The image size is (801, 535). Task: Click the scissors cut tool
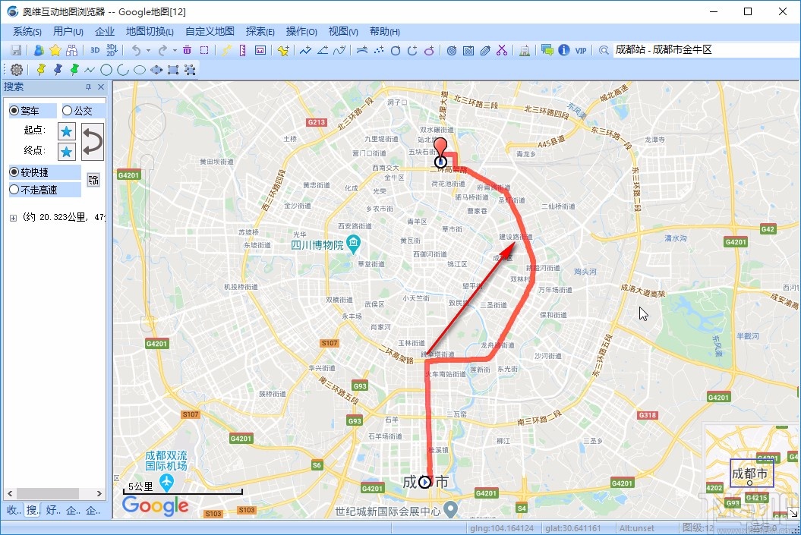(x=502, y=50)
